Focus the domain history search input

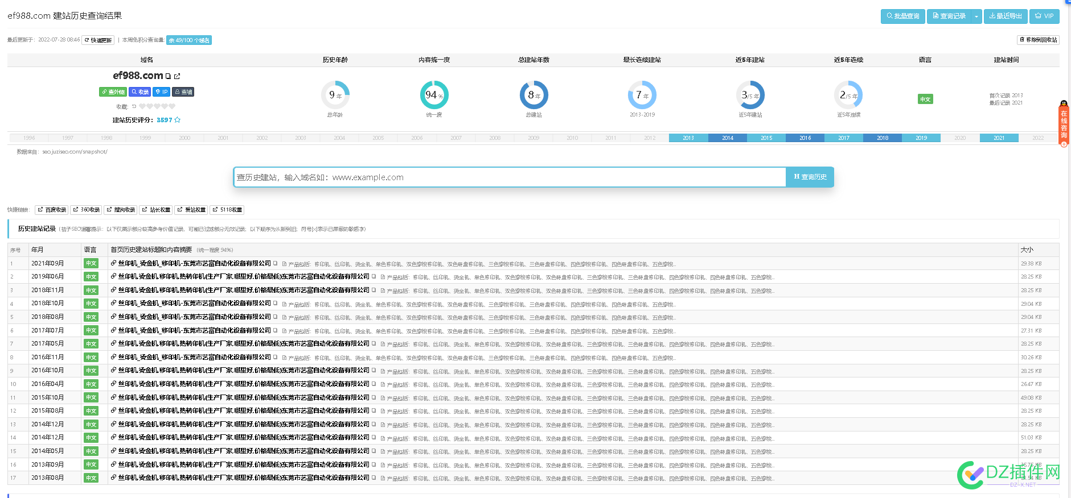point(510,177)
